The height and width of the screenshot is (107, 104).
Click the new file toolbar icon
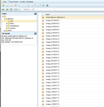tap(7, 5)
